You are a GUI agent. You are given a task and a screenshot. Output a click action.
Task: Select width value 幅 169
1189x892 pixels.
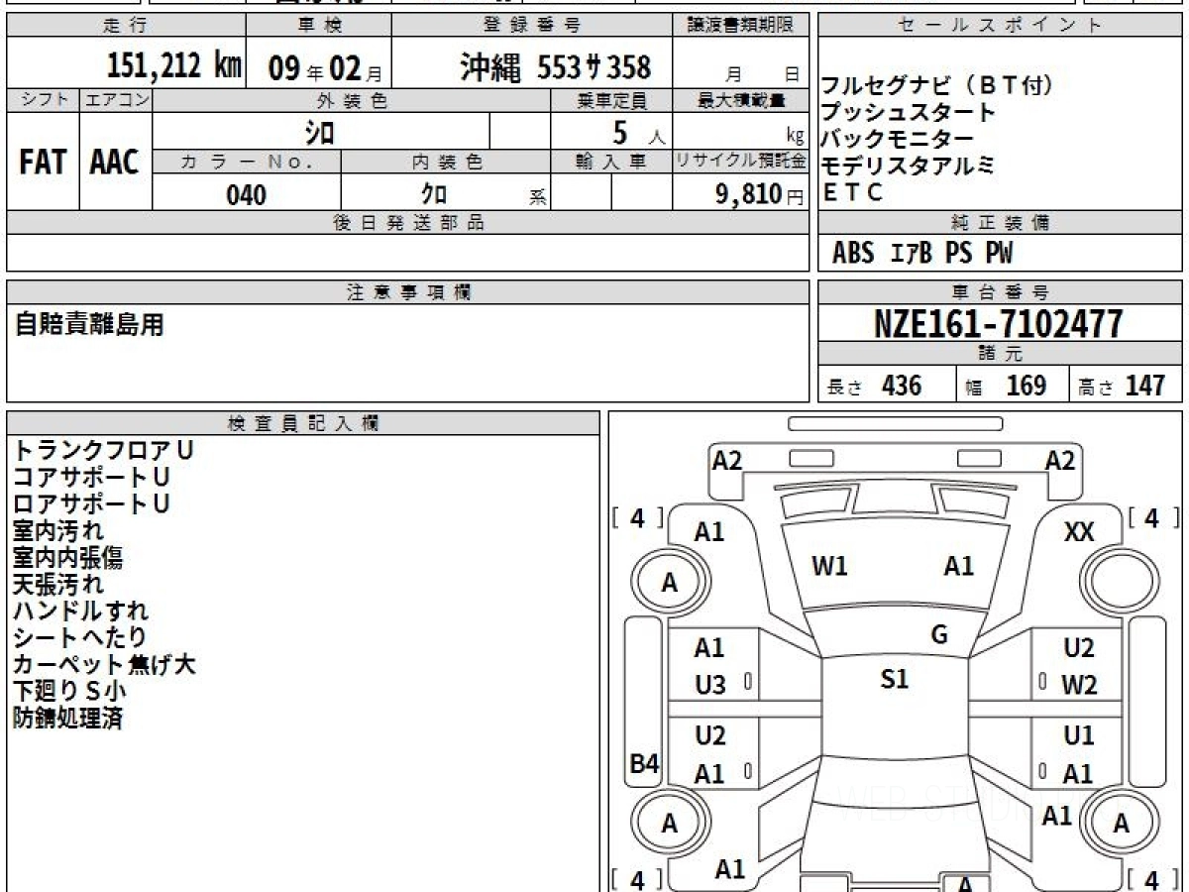1006,386
